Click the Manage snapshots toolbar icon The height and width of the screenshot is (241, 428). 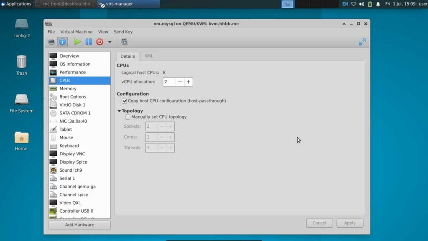point(124,42)
